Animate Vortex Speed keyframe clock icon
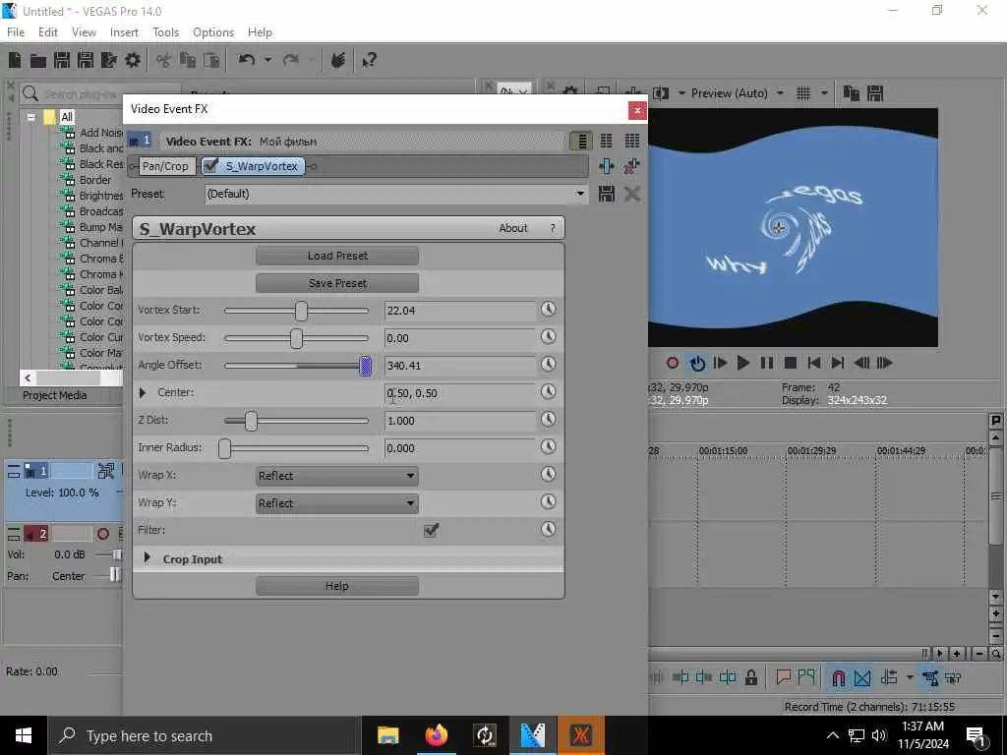This screenshot has height=755, width=1007. [x=548, y=337]
